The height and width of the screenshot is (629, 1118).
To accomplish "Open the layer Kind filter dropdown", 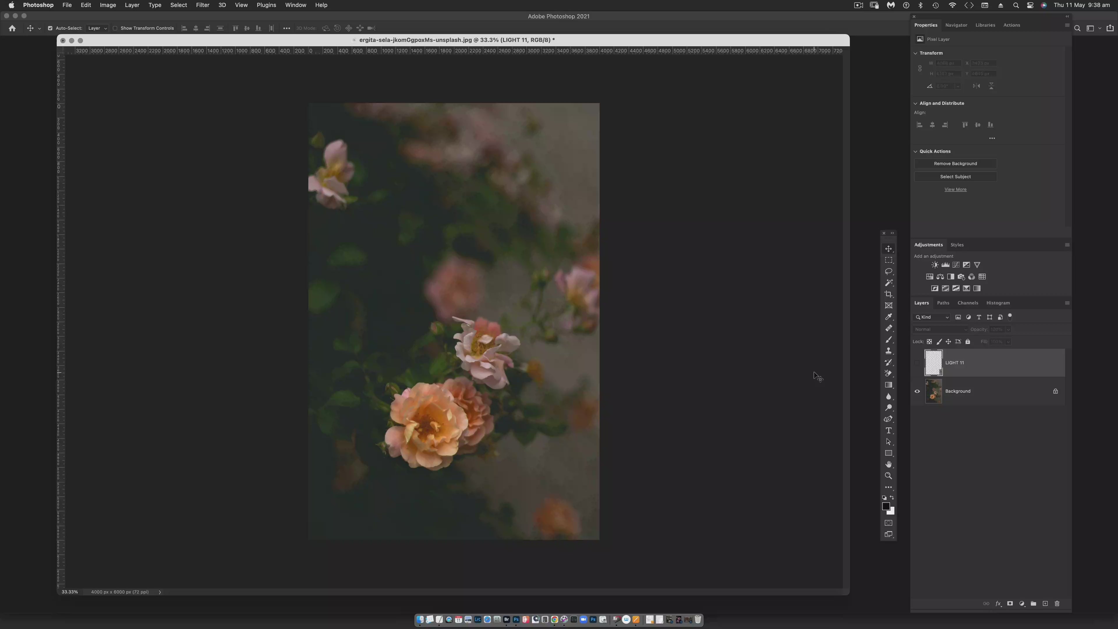I will 932,317.
